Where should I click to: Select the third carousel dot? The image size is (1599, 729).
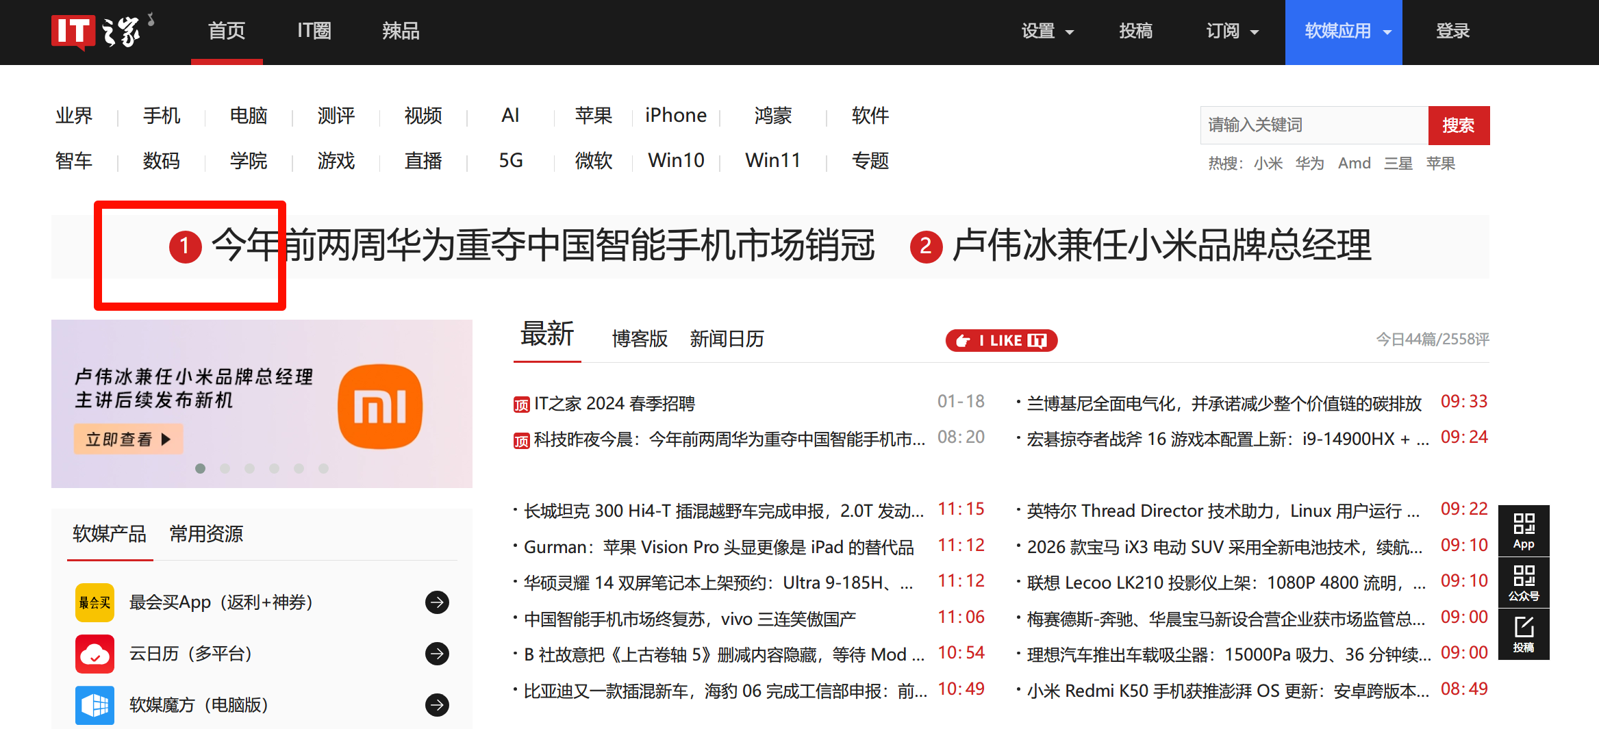[249, 468]
